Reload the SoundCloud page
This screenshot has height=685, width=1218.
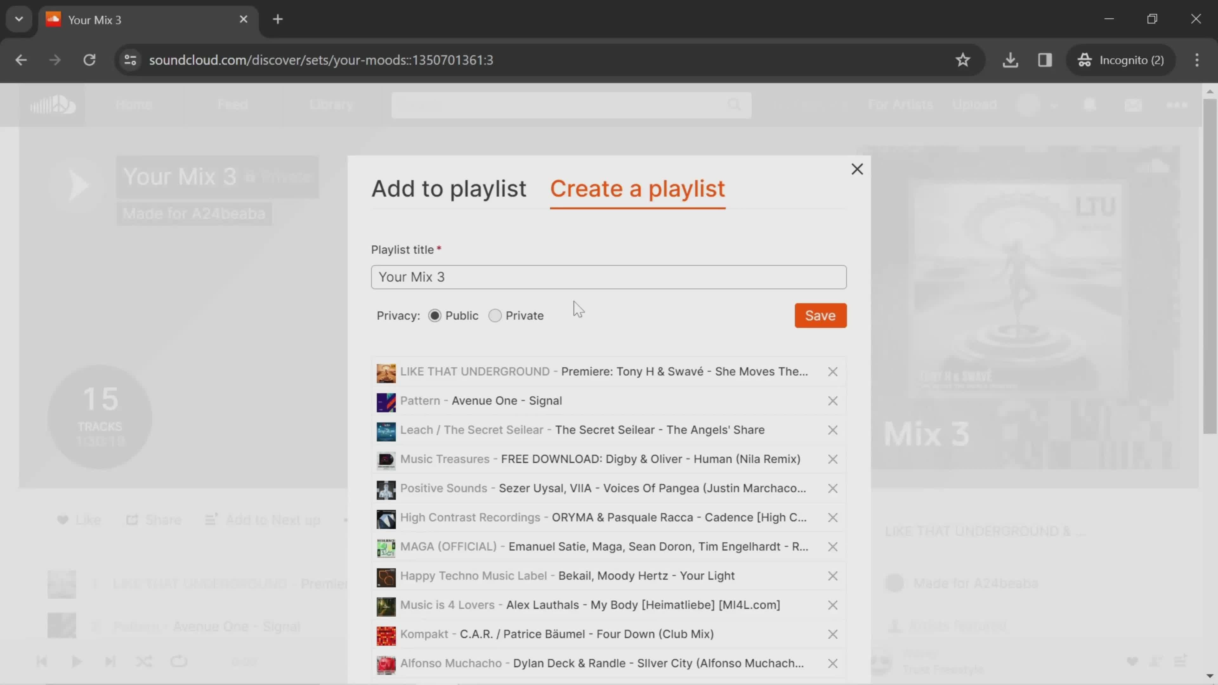[89, 60]
